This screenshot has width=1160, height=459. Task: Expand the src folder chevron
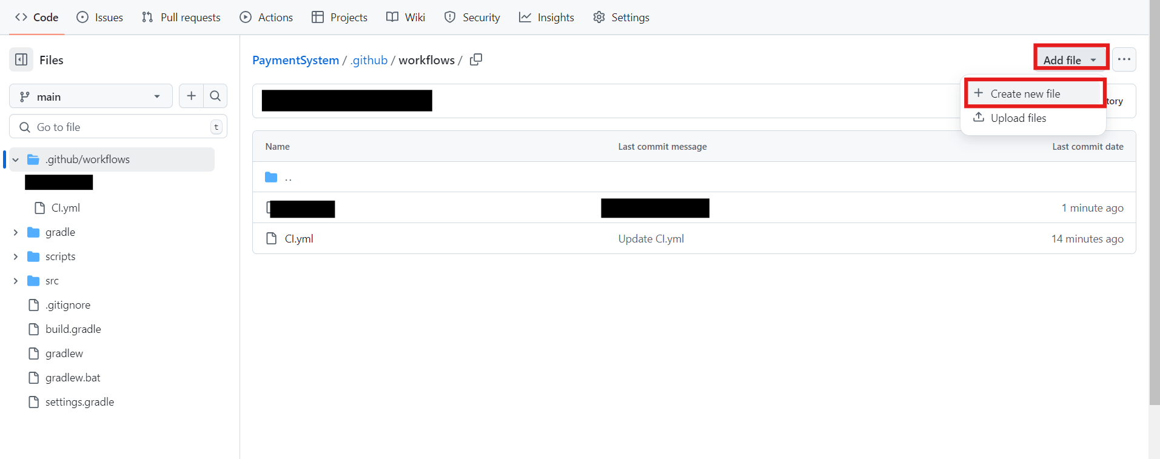(x=16, y=281)
